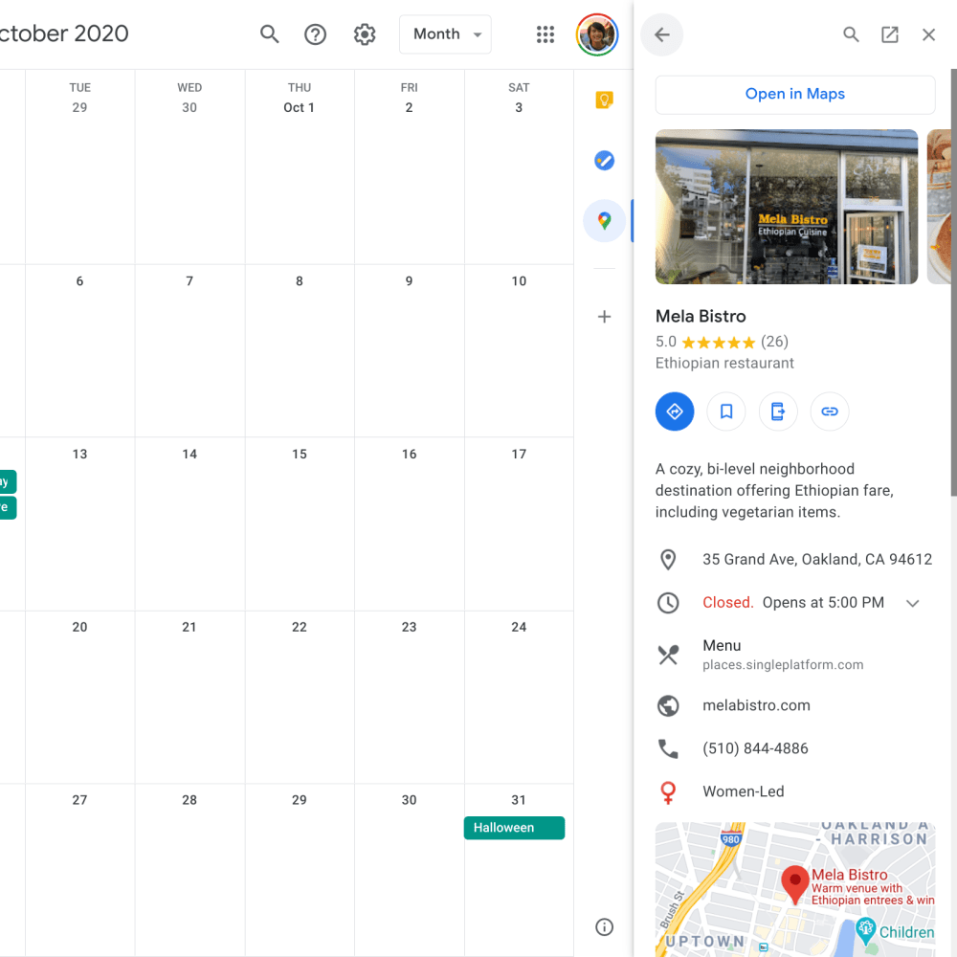Open the Settings gear menu
Image resolution: width=957 pixels, height=957 pixels.
pos(365,34)
